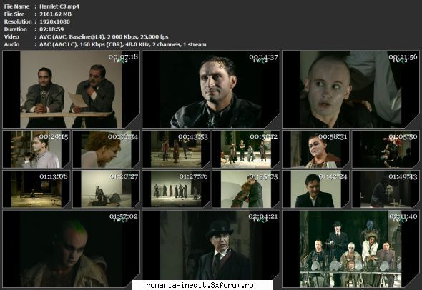The width and height of the screenshot is (422, 290).
Task: Pick the frame at 01:20:27
Action: pyautogui.click(x=106, y=189)
